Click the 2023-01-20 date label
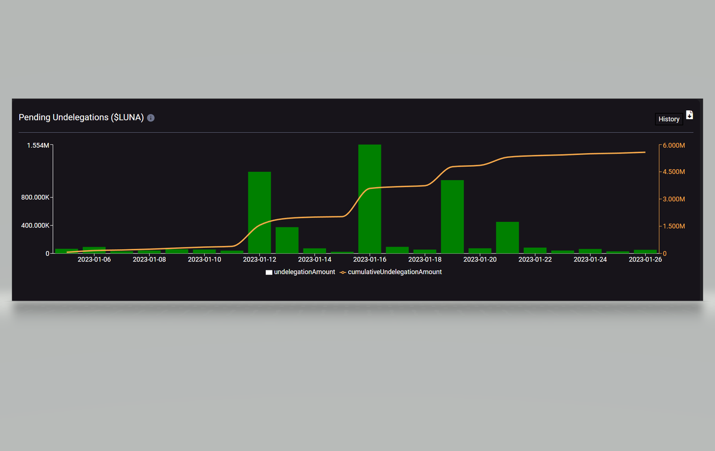Image resolution: width=715 pixels, height=451 pixels. [480, 260]
